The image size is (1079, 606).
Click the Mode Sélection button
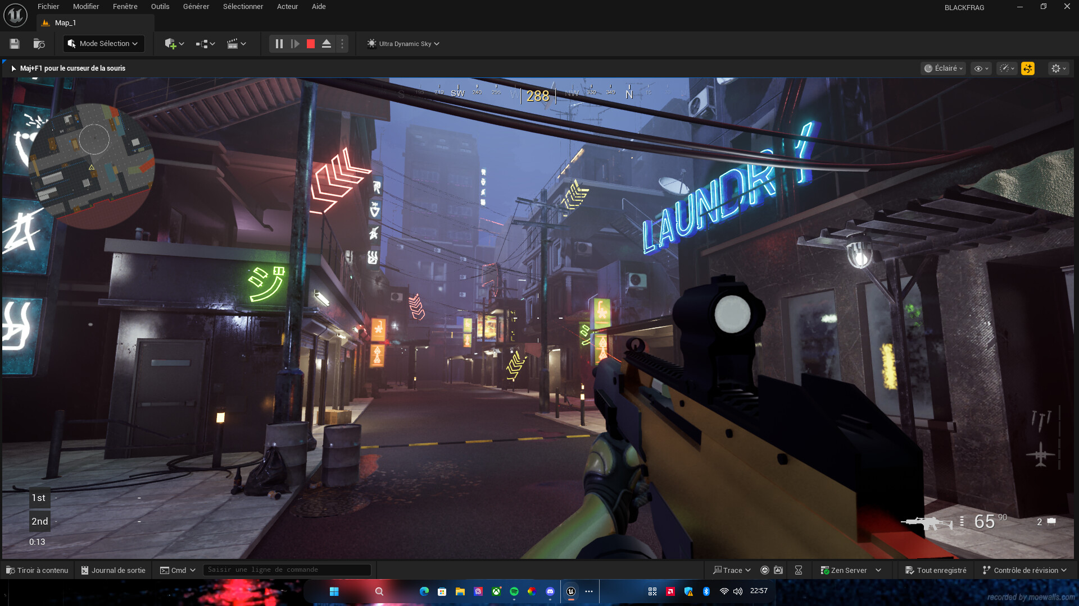pos(103,43)
